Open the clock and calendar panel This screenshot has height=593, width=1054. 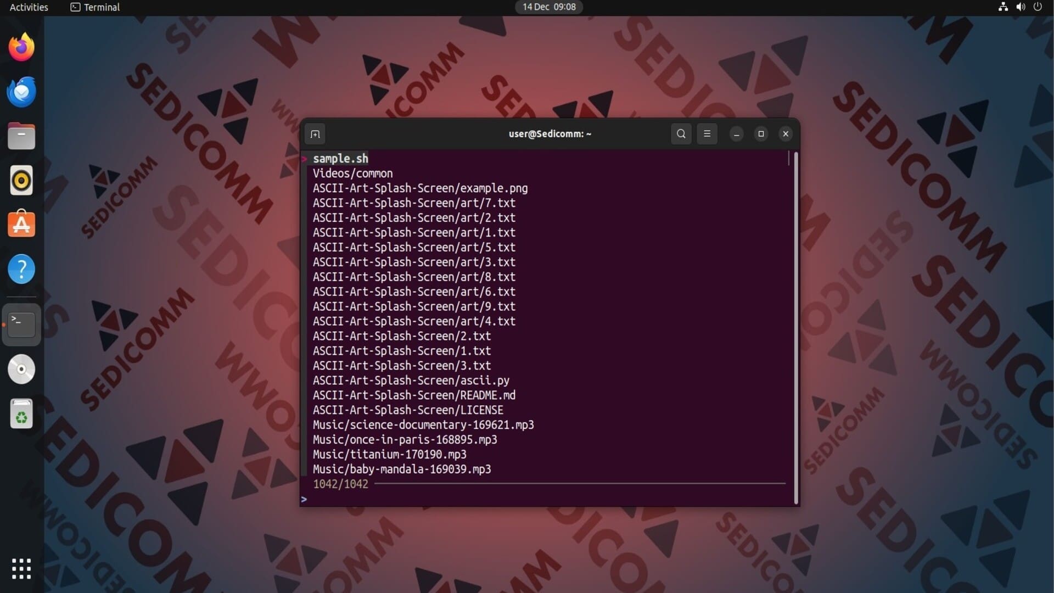click(x=548, y=7)
